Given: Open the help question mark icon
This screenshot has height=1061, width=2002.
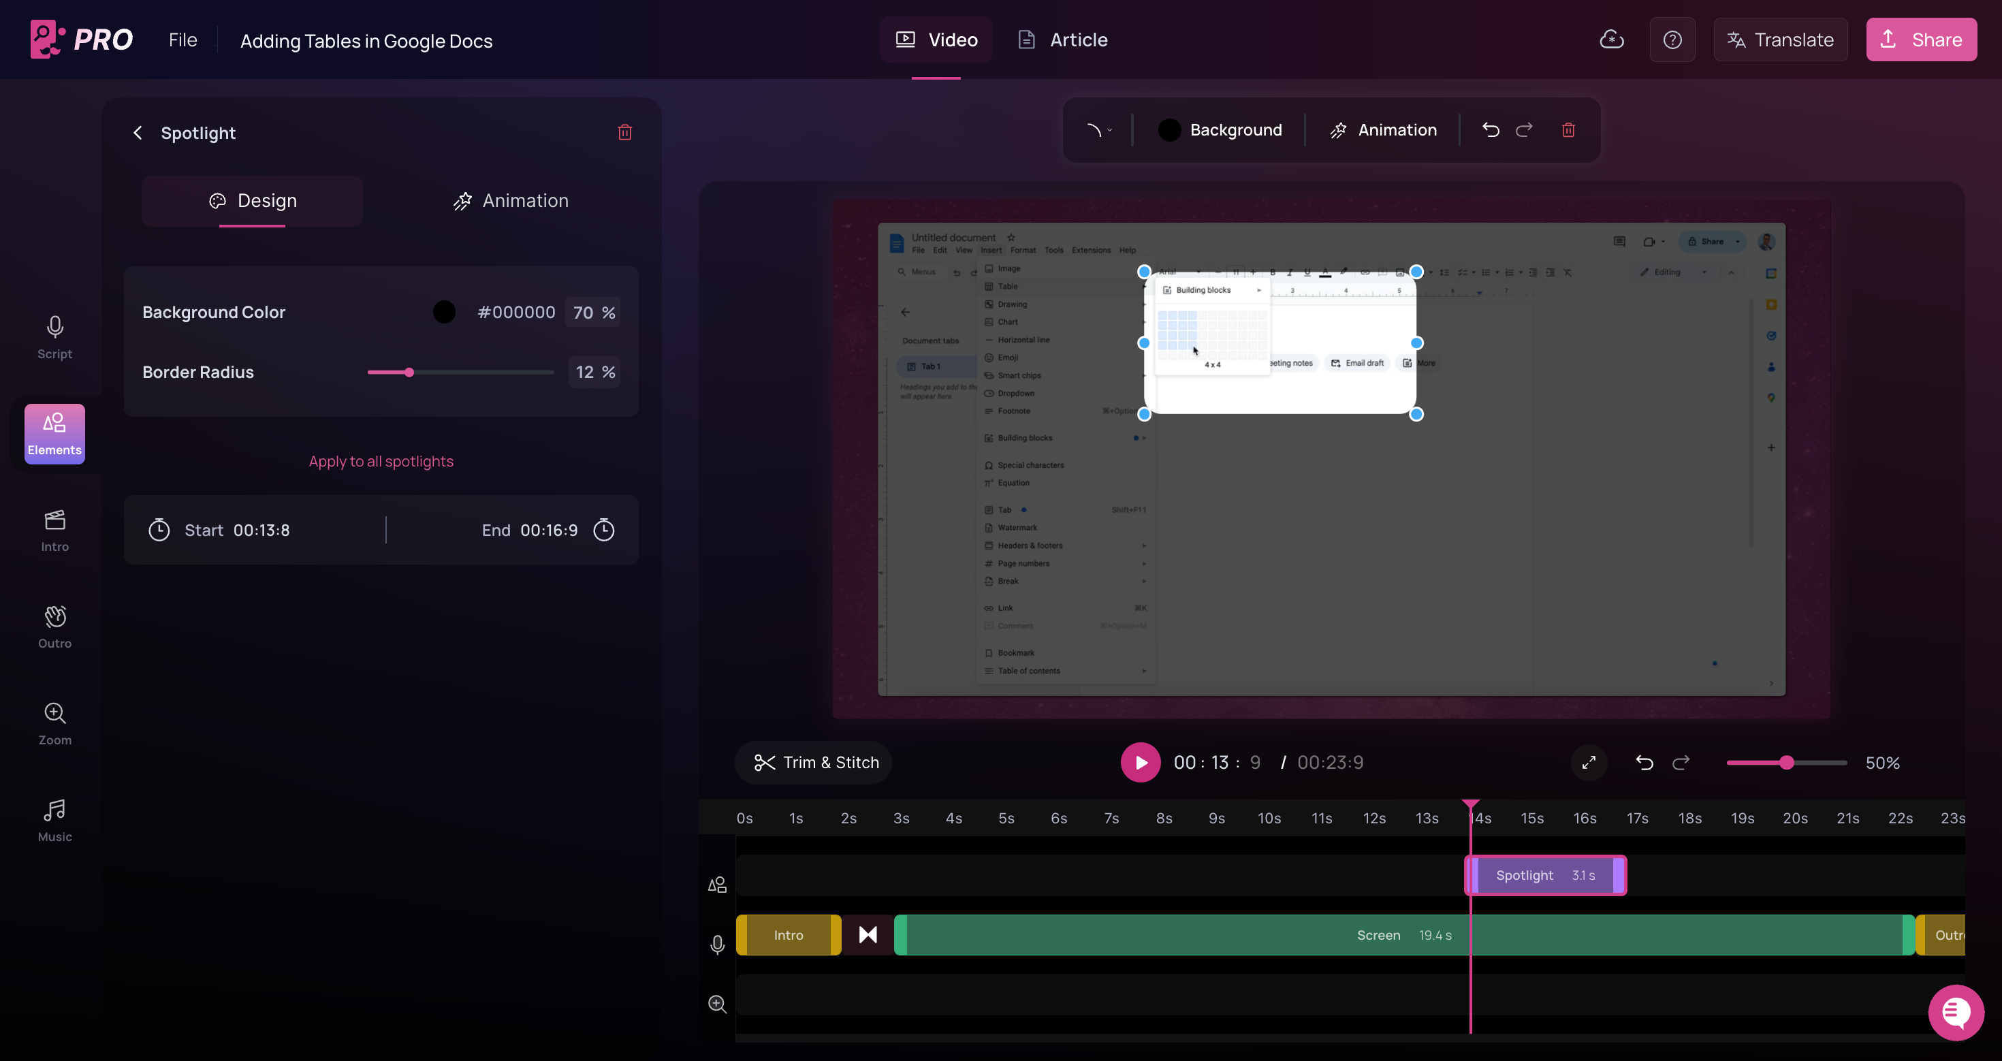Looking at the screenshot, I should [1672, 39].
